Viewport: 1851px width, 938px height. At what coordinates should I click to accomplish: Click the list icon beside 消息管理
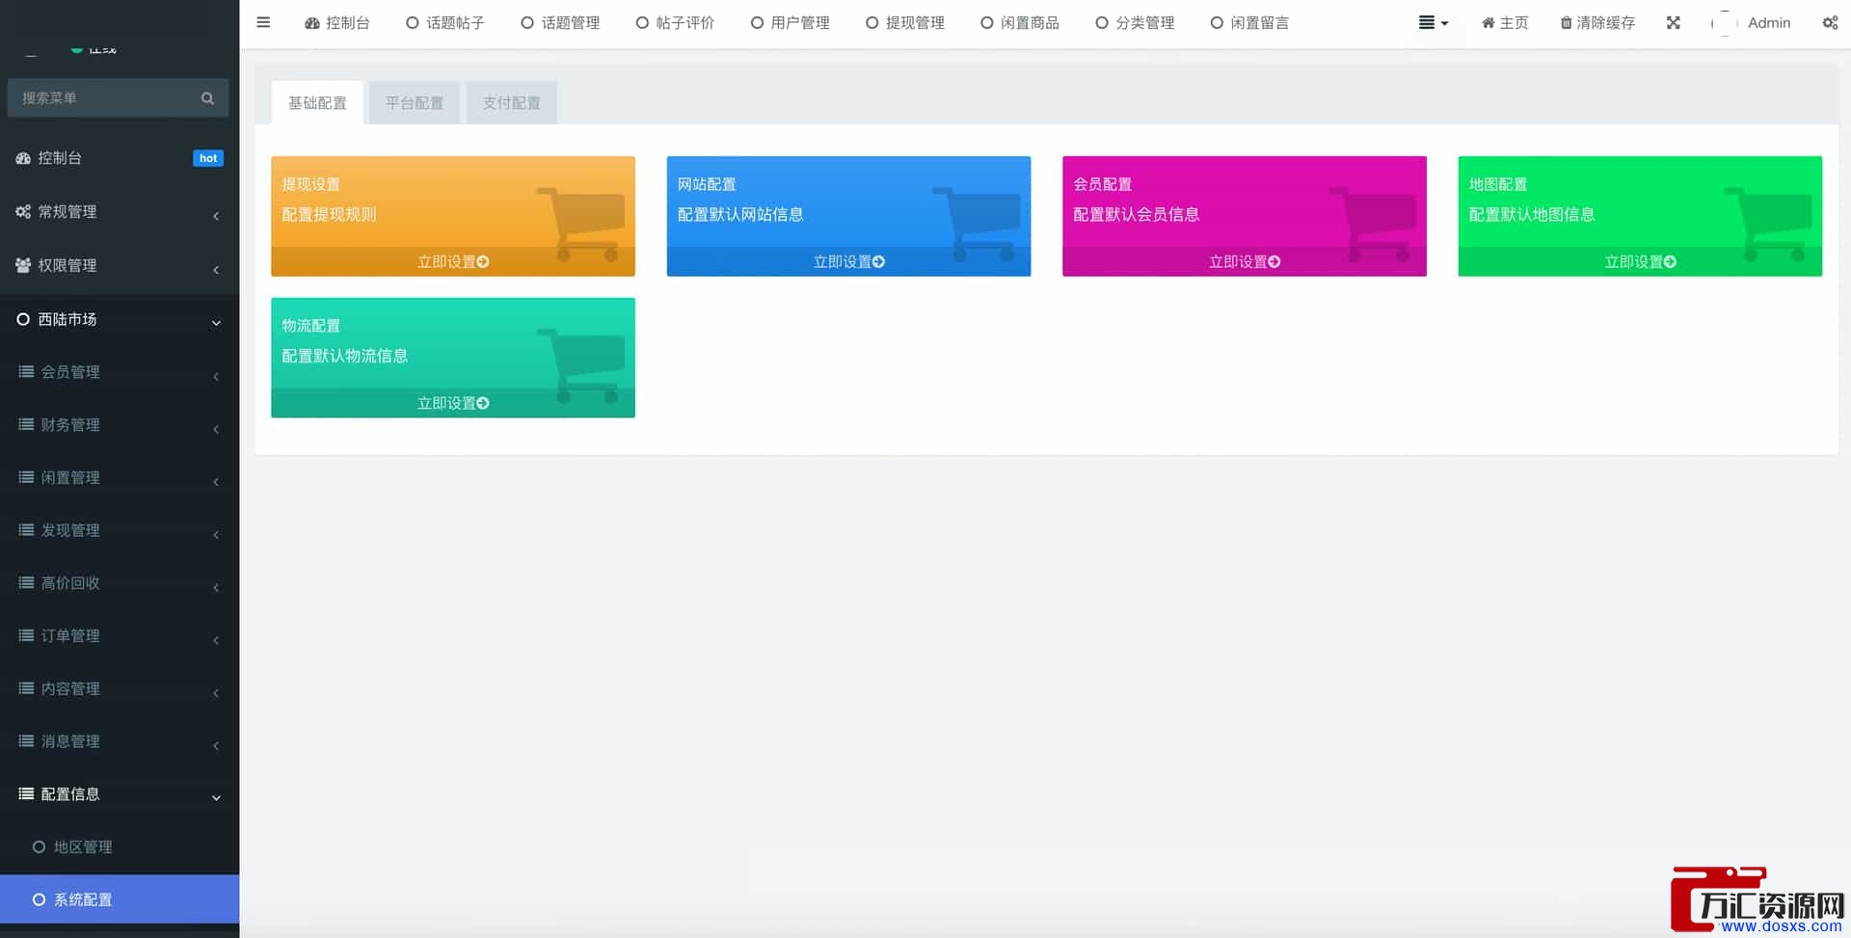pos(26,740)
